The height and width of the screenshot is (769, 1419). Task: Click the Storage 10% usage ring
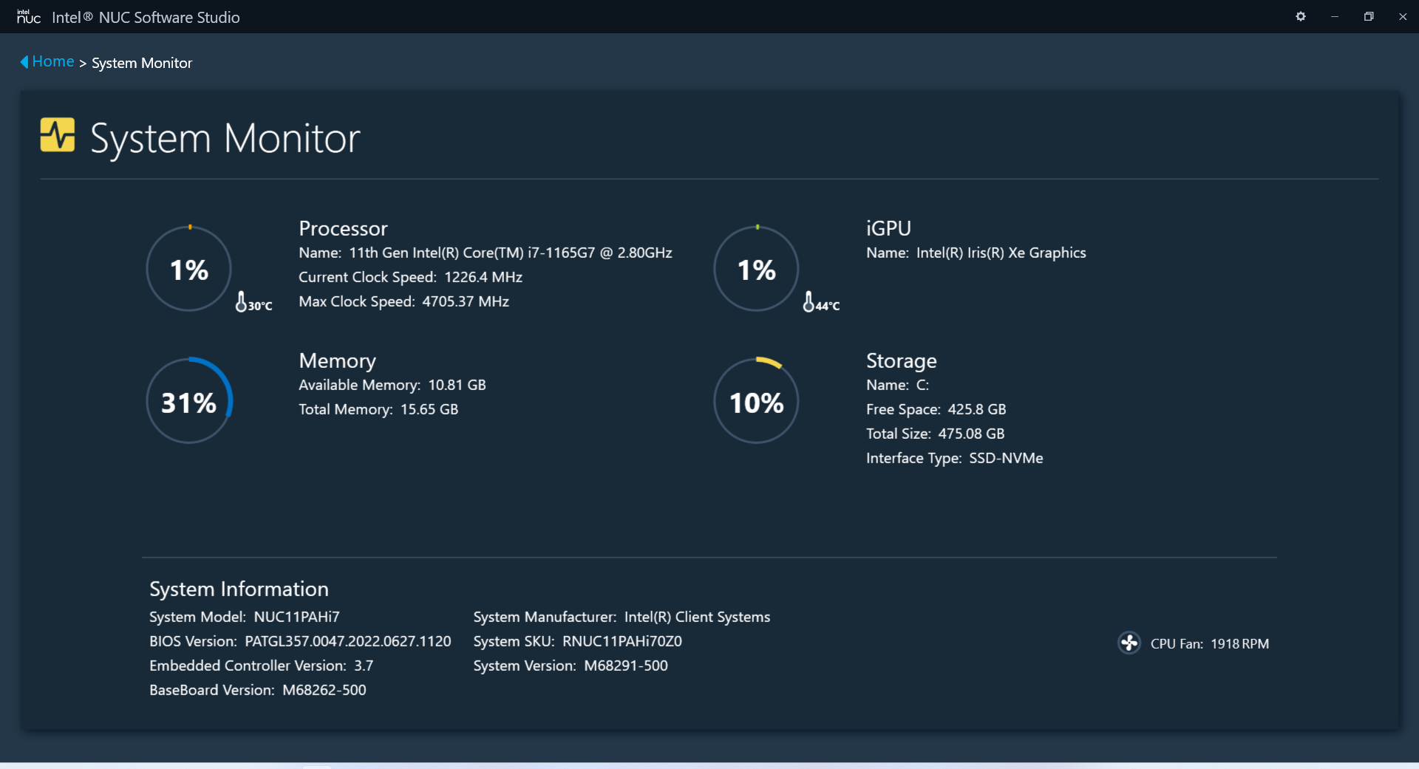click(x=755, y=400)
